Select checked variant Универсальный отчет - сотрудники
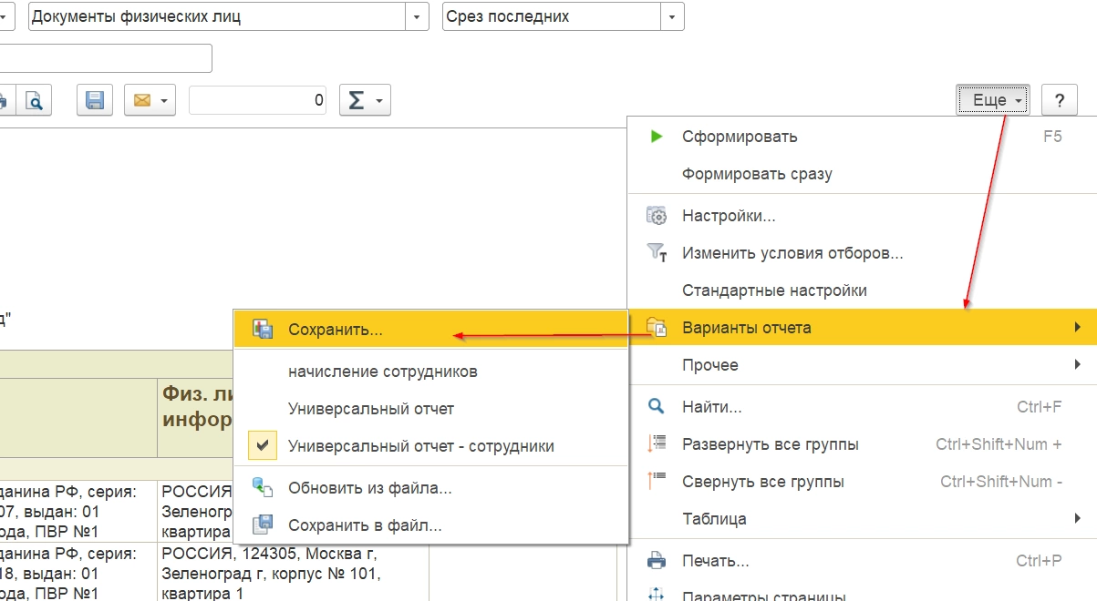The height and width of the screenshot is (601, 1097). (420, 446)
